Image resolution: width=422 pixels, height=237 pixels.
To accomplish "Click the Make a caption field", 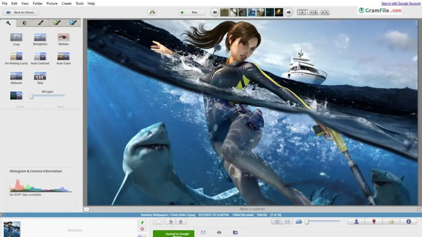I will [253, 209].
